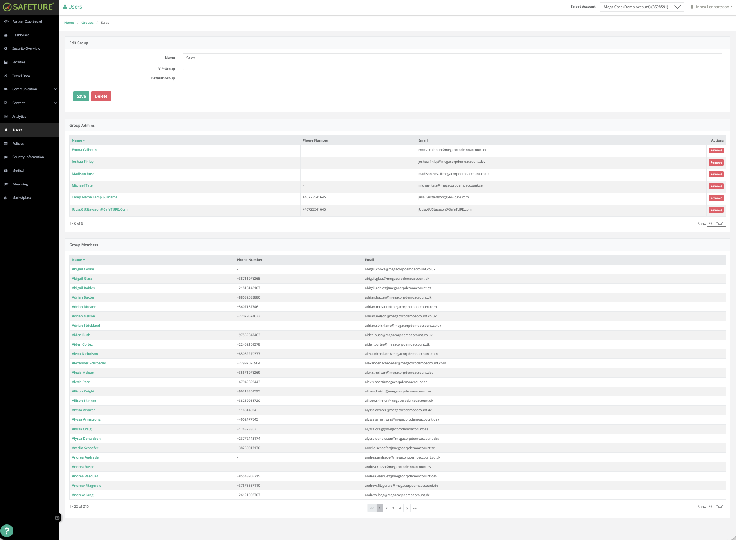Tick the Default Group checkbox
736x540 pixels.
coord(184,78)
